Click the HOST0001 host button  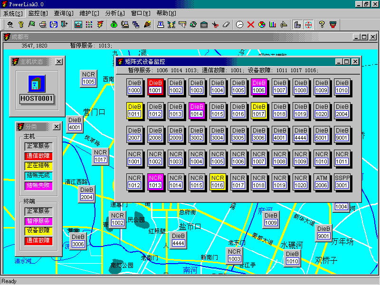click(36, 99)
